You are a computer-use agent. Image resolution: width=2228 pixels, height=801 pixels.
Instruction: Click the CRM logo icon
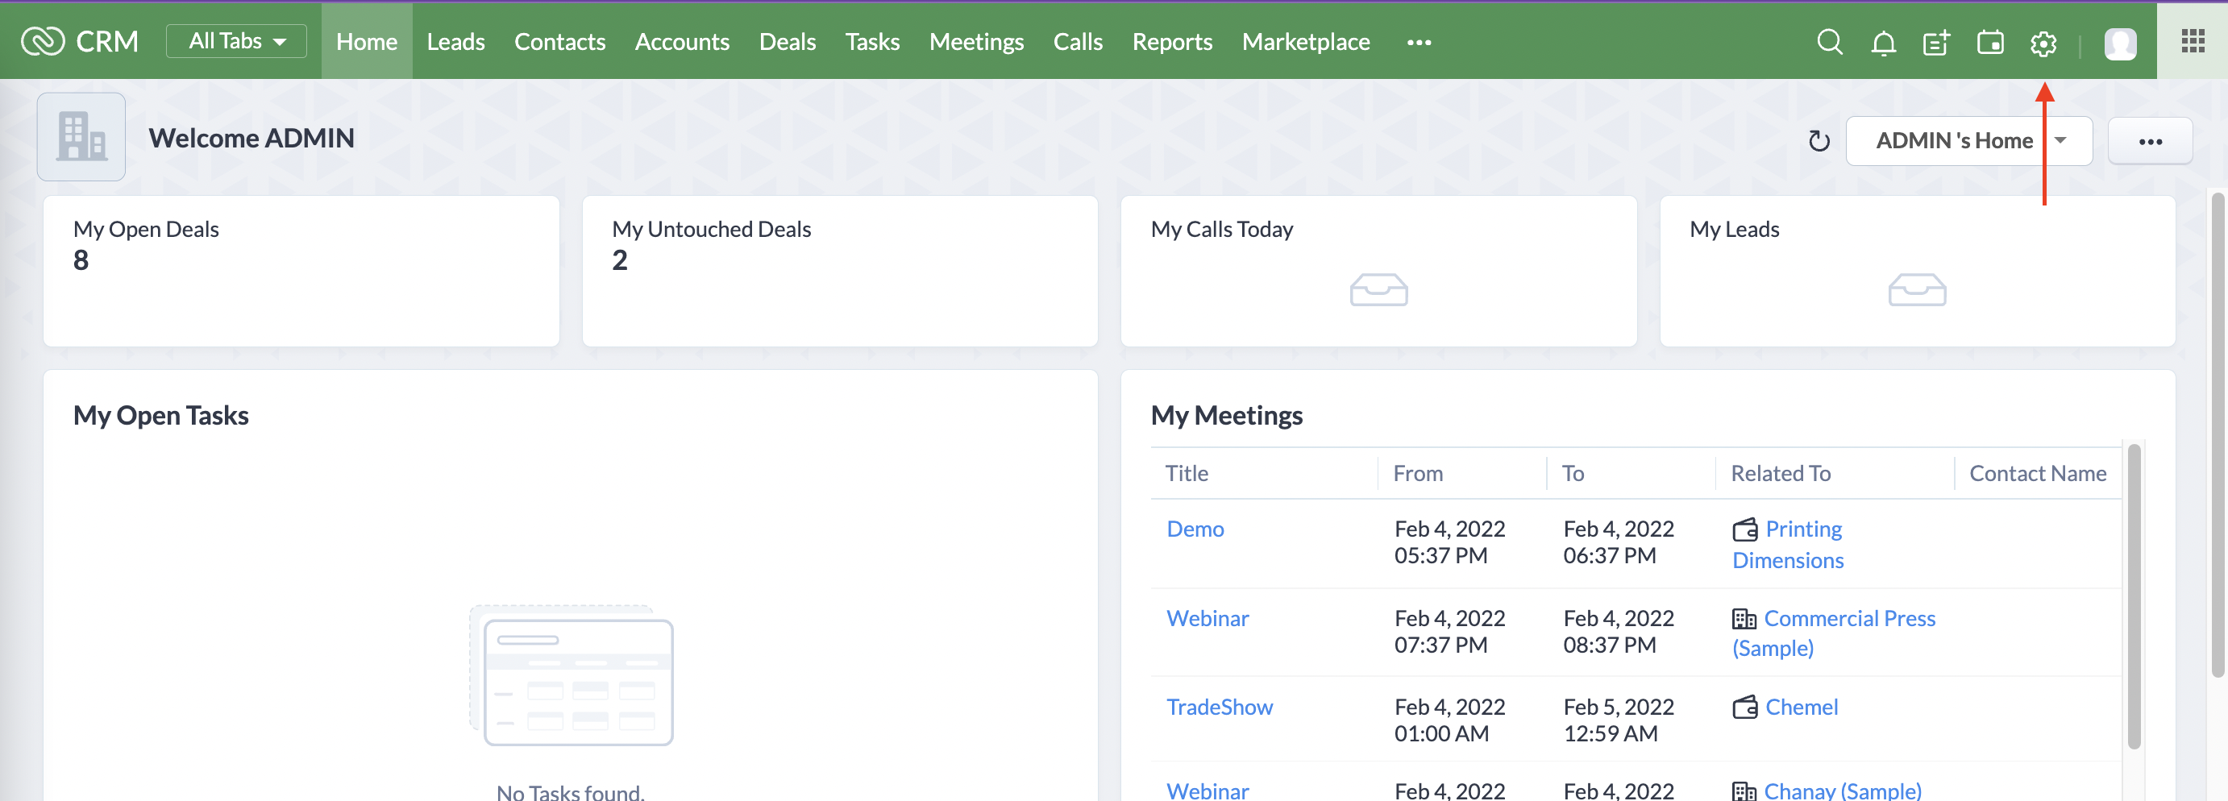pos(43,40)
